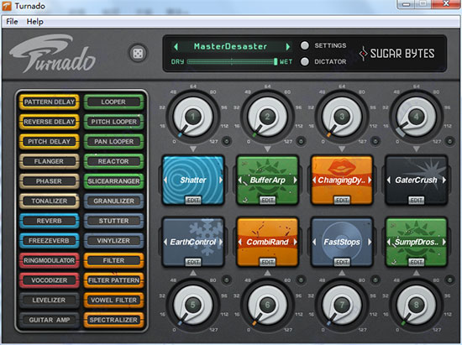The height and width of the screenshot is (345, 462).
Task: Toggle small button above knob 7
Action: 375,280
